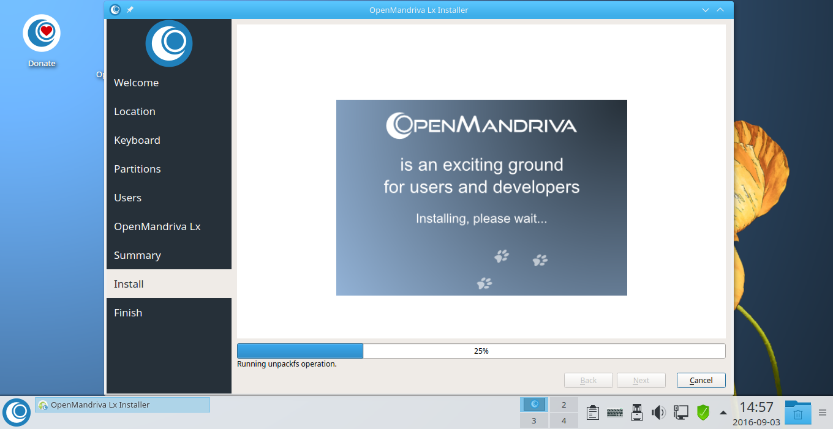Expand hidden system tray icons arrow
Screen dimensions: 833x429
tap(723, 412)
